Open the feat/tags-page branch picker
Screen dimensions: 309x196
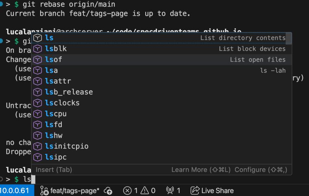[x=71, y=191]
